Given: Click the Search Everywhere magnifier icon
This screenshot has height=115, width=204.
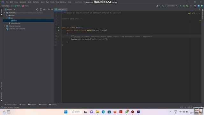Looking at the screenshot, I should pyautogui.click(x=195, y=6).
